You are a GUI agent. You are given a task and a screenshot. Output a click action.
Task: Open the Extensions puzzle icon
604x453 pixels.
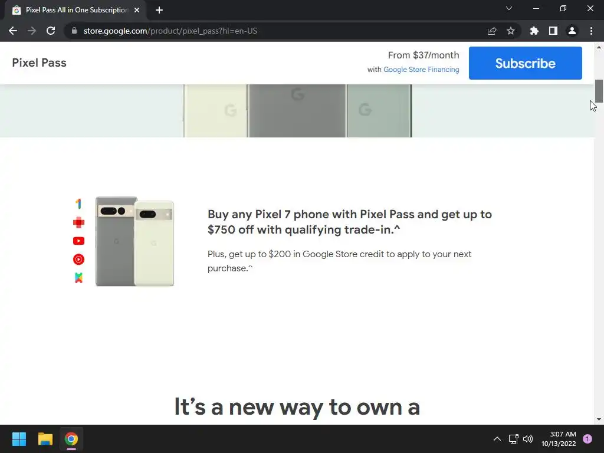click(x=534, y=31)
